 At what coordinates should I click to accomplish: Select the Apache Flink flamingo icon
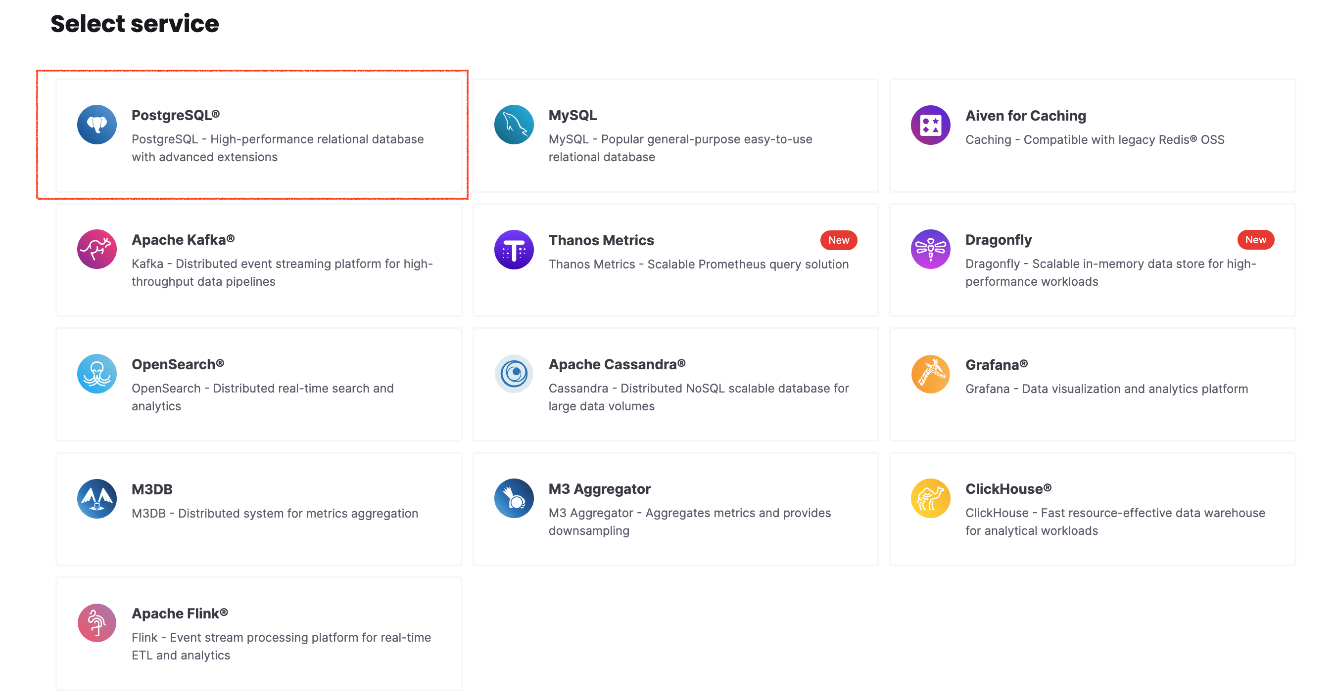[x=96, y=623]
